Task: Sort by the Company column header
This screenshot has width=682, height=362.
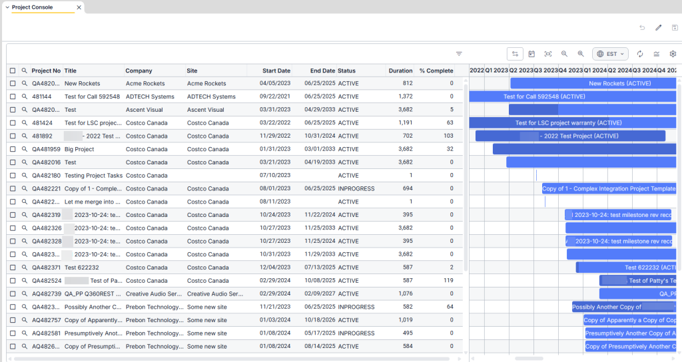Action: coord(139,71)
